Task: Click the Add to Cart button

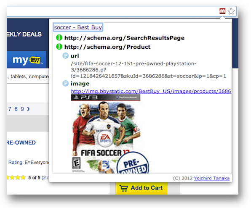Action: [142, 188]
